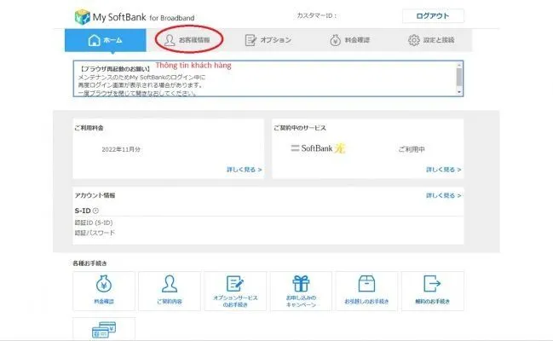The height and width of the screenshot is (341, 553).
Task: Open the credit cards icon card
Action: pyautogui.click(x=104, y=329)
